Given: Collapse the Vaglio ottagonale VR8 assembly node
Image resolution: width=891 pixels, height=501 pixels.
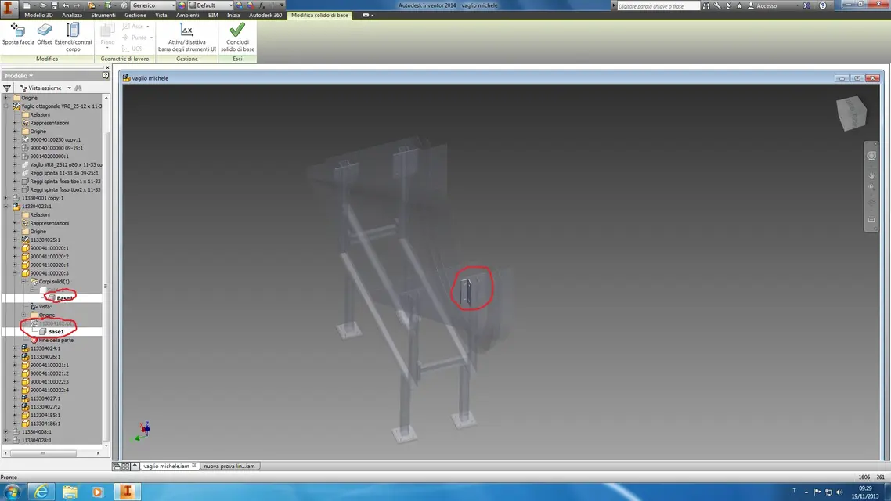Looking at the screenshot, I should (x=6, y=106).
